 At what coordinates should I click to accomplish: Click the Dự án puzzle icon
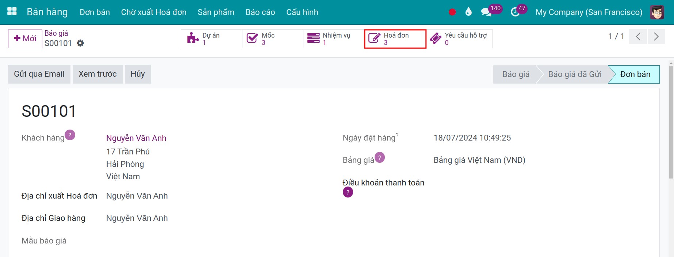point(193,38)
